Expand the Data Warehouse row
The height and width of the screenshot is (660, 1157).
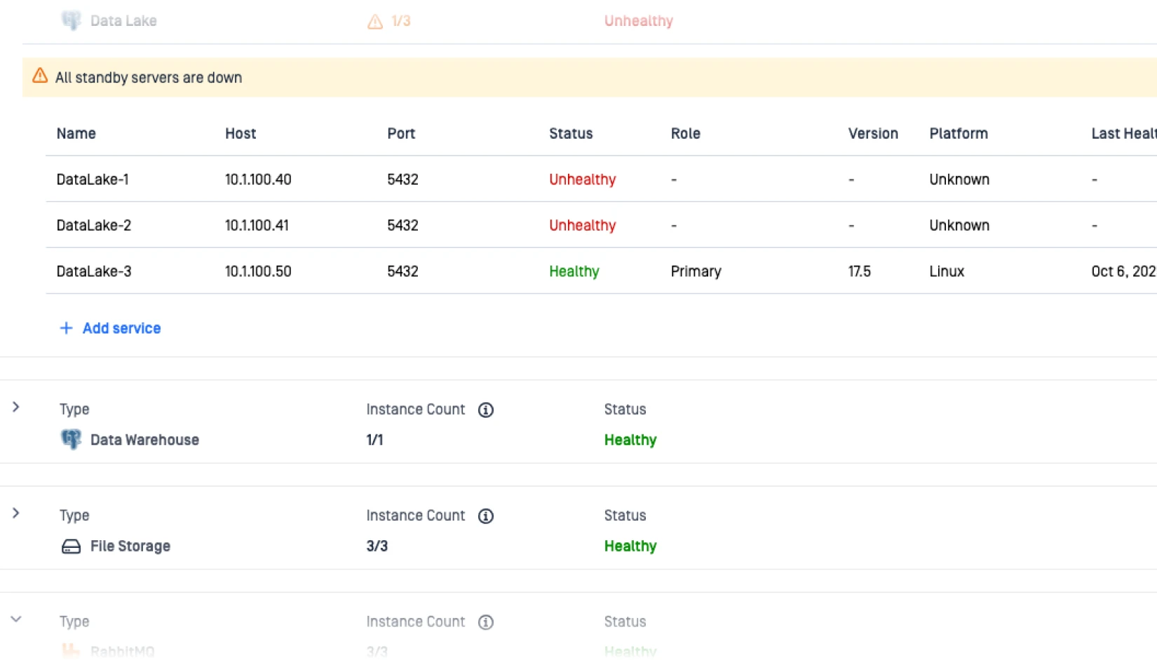[x=16, y=407]
